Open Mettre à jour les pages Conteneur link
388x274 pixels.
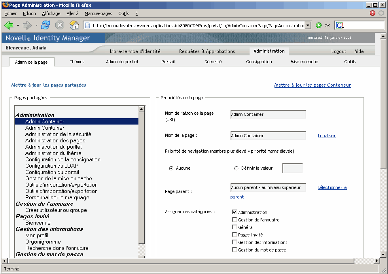[312, 85]
